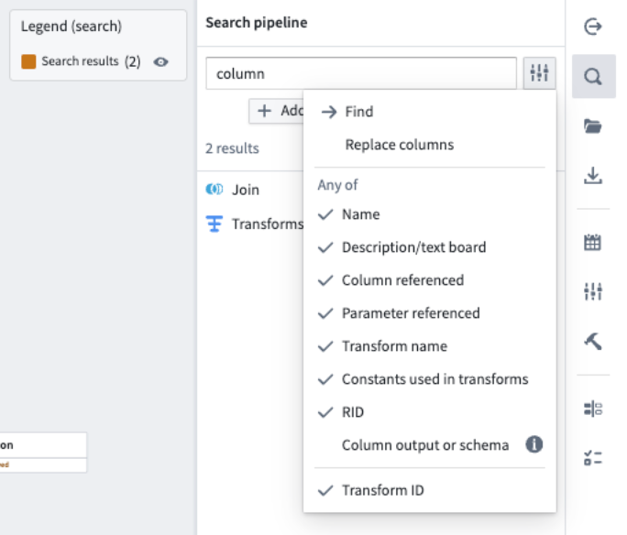Open the Transforms search result
627x535 pixels.
pyautogui.click(x=268, y=224)
